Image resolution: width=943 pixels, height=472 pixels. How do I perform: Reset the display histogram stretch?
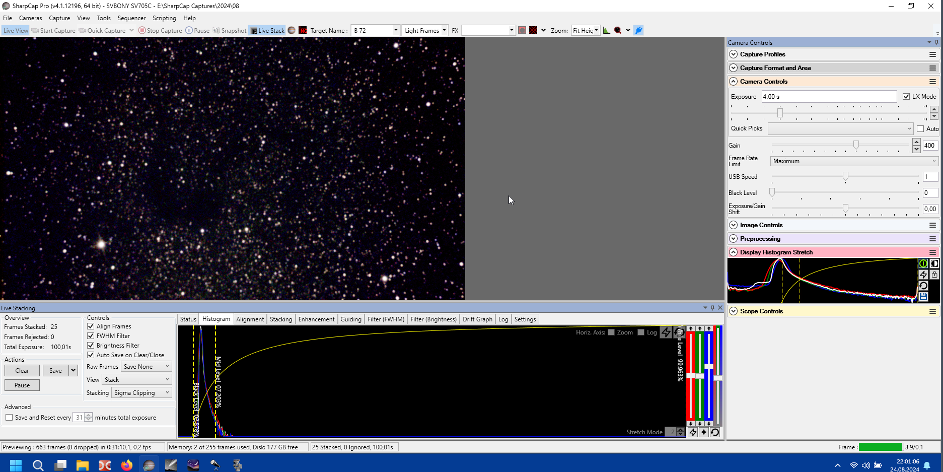coord(923,286)
